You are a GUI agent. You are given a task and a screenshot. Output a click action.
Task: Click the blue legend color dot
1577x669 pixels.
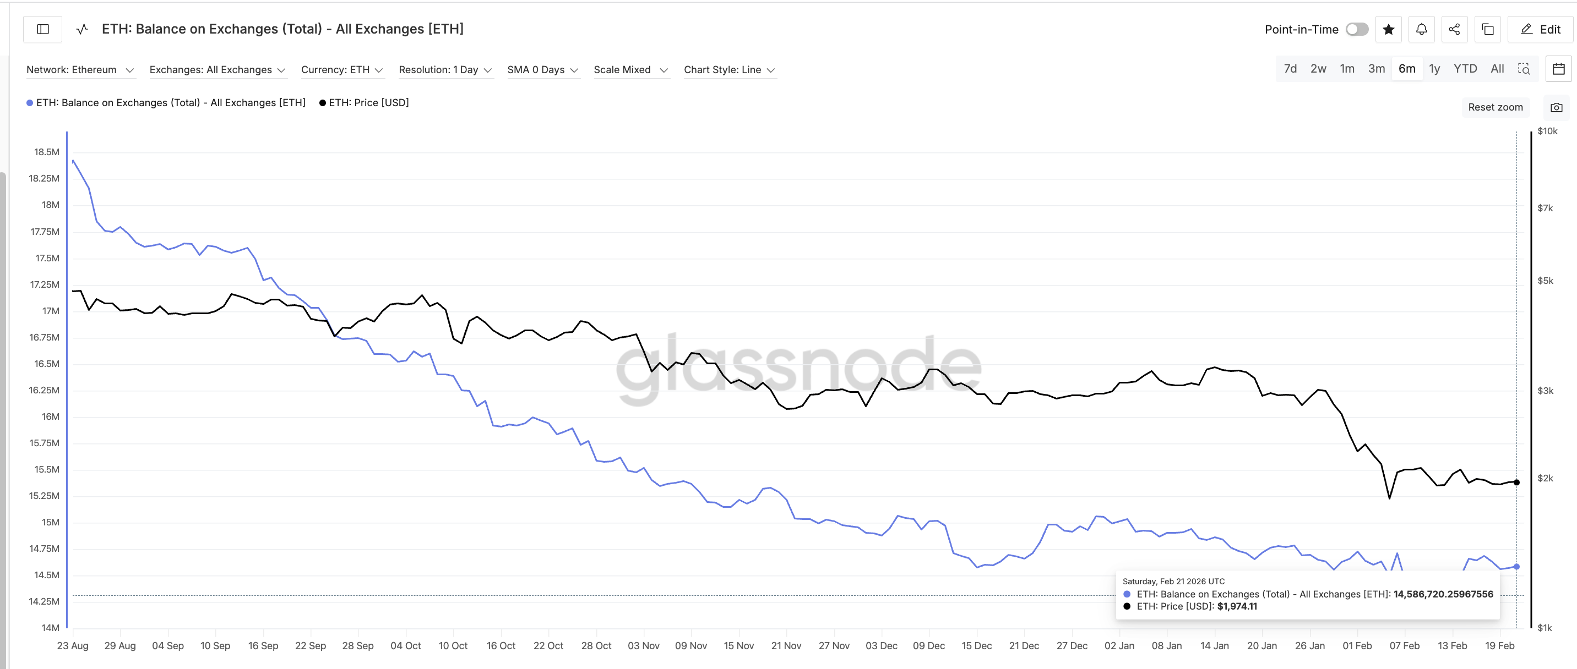tap(28, 103)
